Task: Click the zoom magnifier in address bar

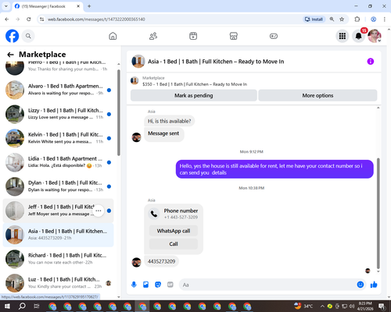Action: tap(332, 19)
